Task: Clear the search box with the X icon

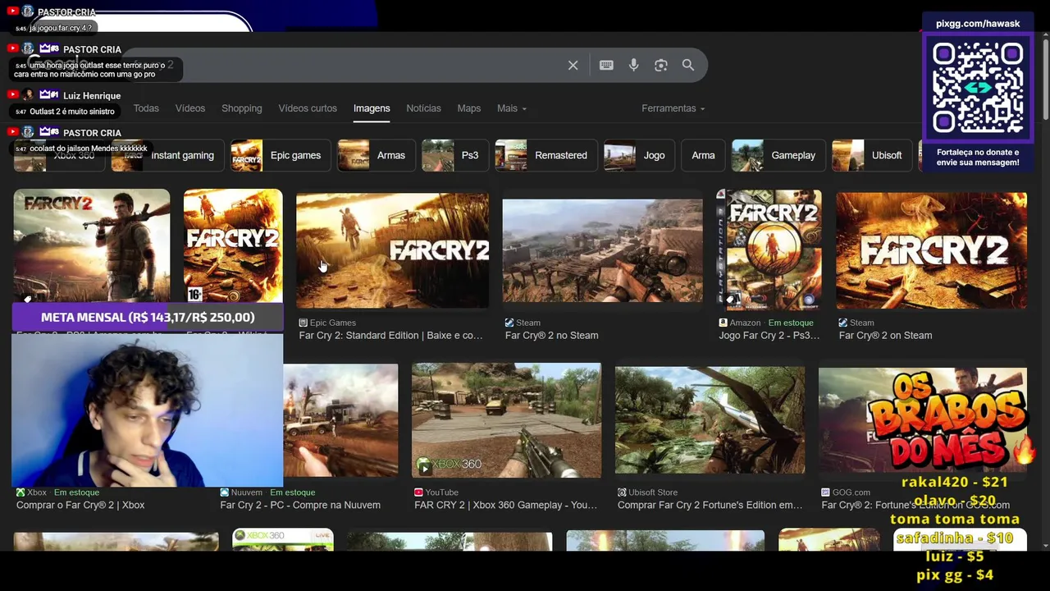Action: coord(573,66)
